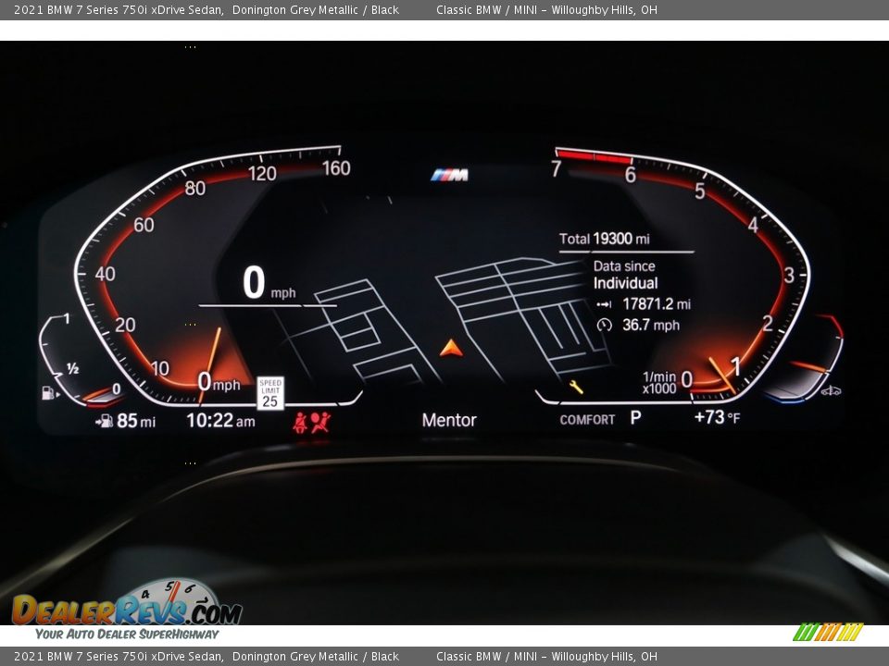889x666 pixels.
Task: Click the 3 mark on tachometer
Action: 789,276
